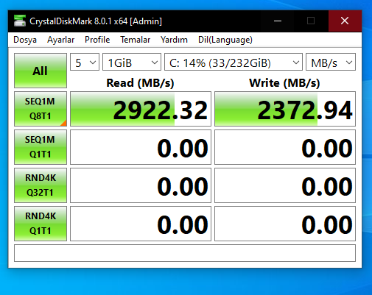Open the test count dropdown showing 5
The height and width of the screenshot is (295, 372).
click(x=85, y=62)
